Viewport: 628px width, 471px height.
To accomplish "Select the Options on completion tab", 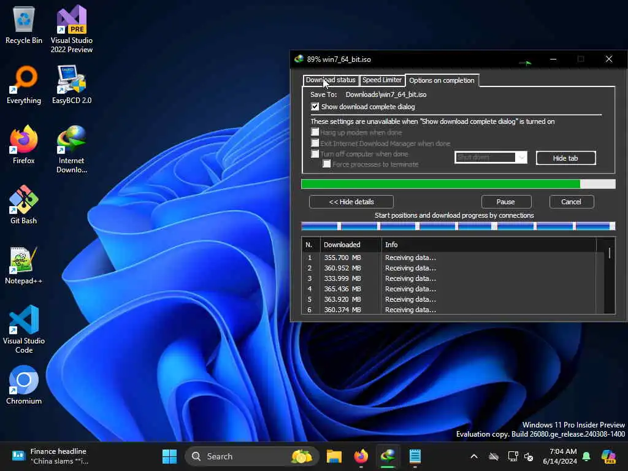I will tap(442, 80).
